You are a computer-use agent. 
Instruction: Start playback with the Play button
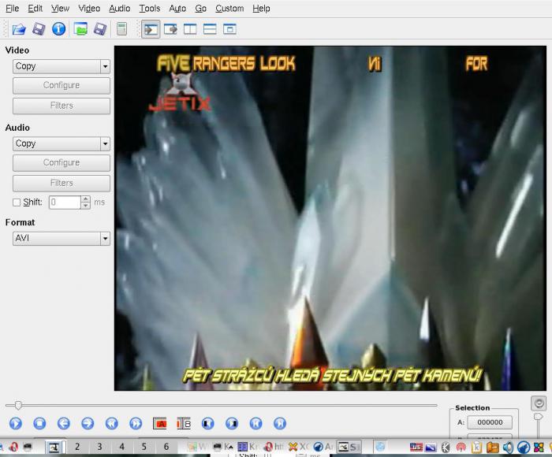point(16,423)
